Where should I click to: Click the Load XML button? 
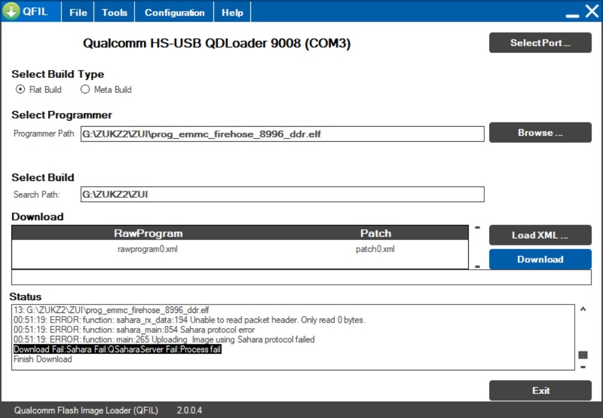click(540, 235)
